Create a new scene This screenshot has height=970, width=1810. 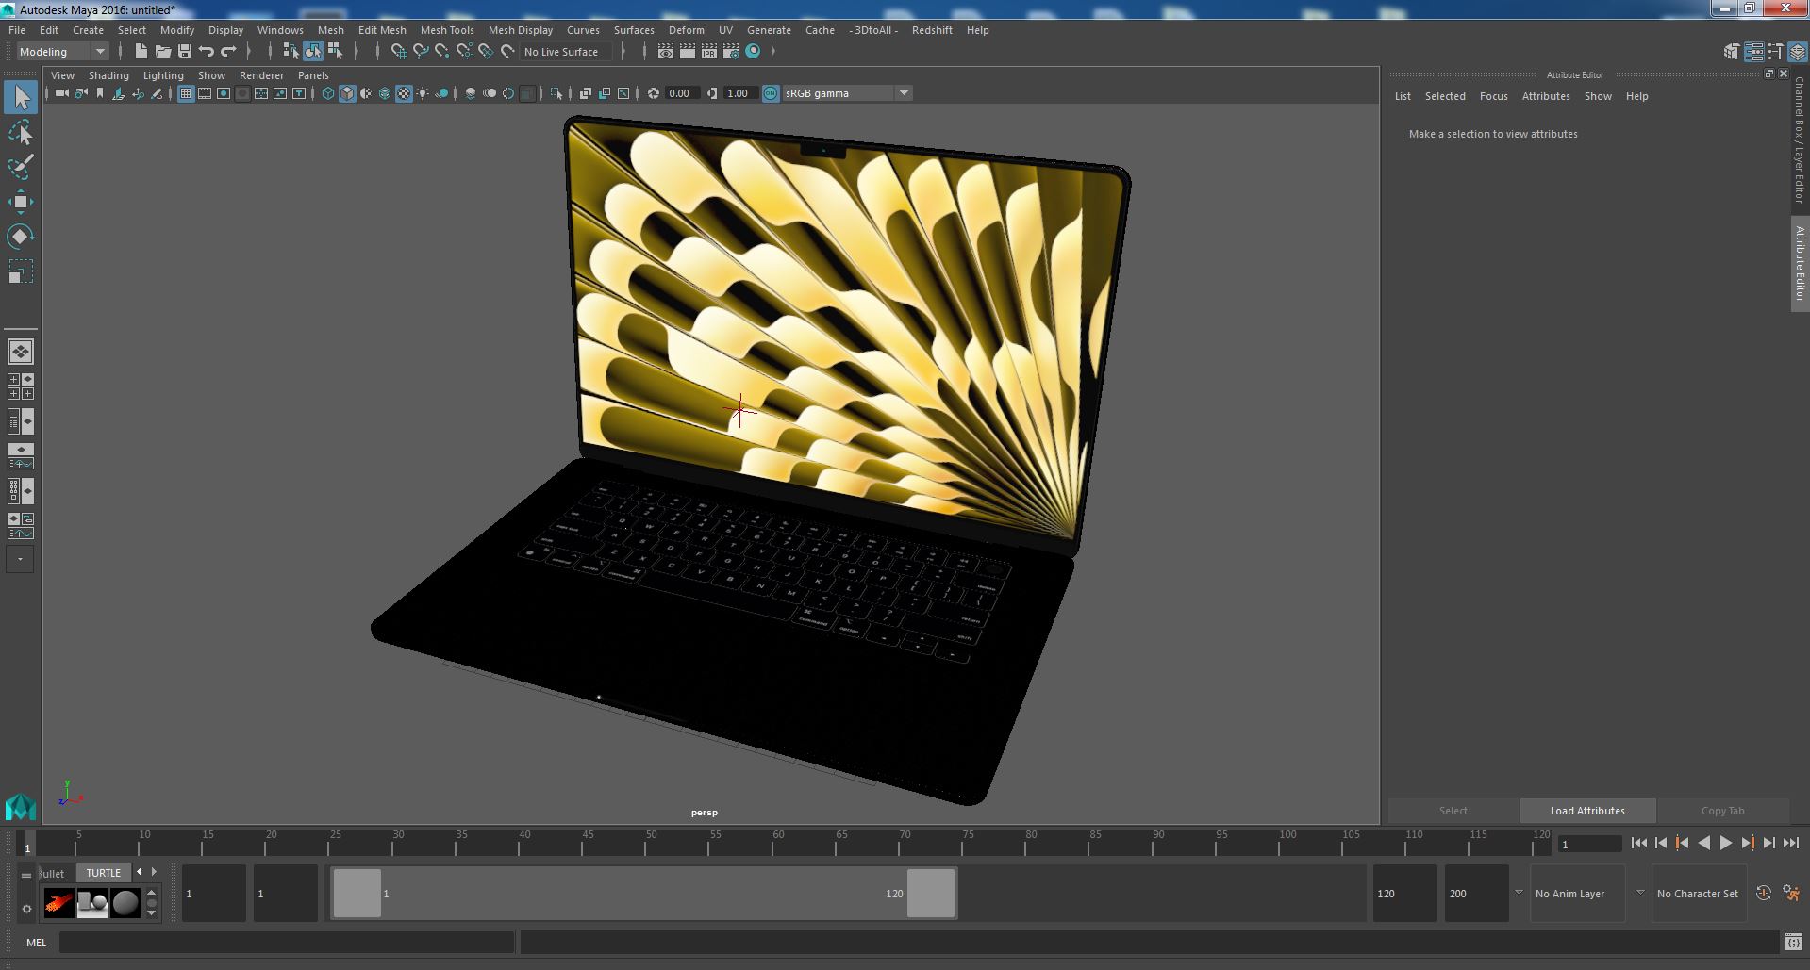tap(141, 52)
